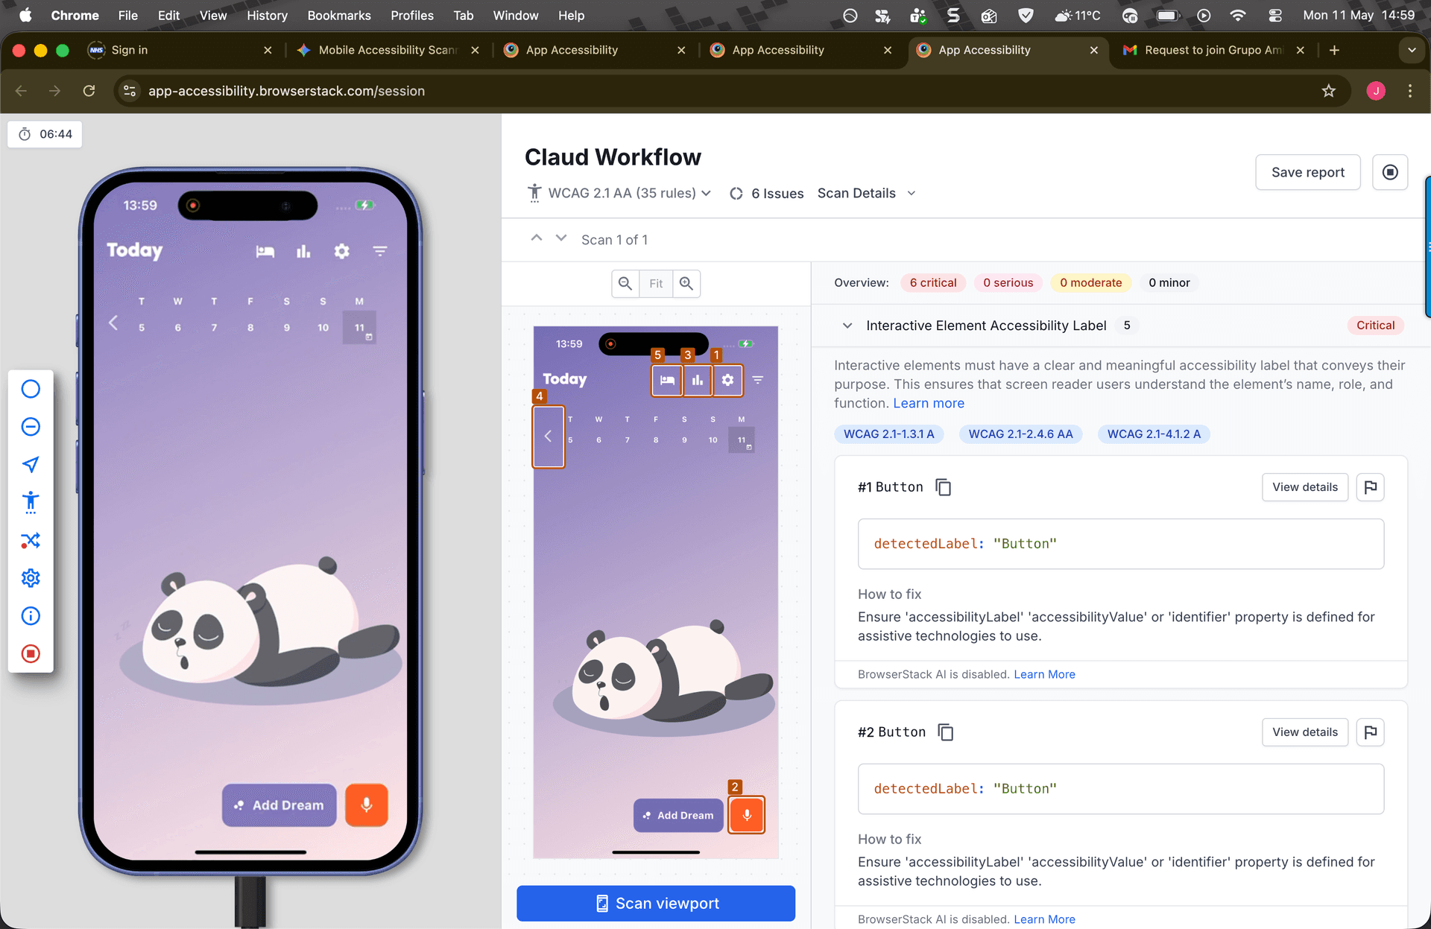
Task: Expand Scan Details dropdown
Action: coord(866,193)
